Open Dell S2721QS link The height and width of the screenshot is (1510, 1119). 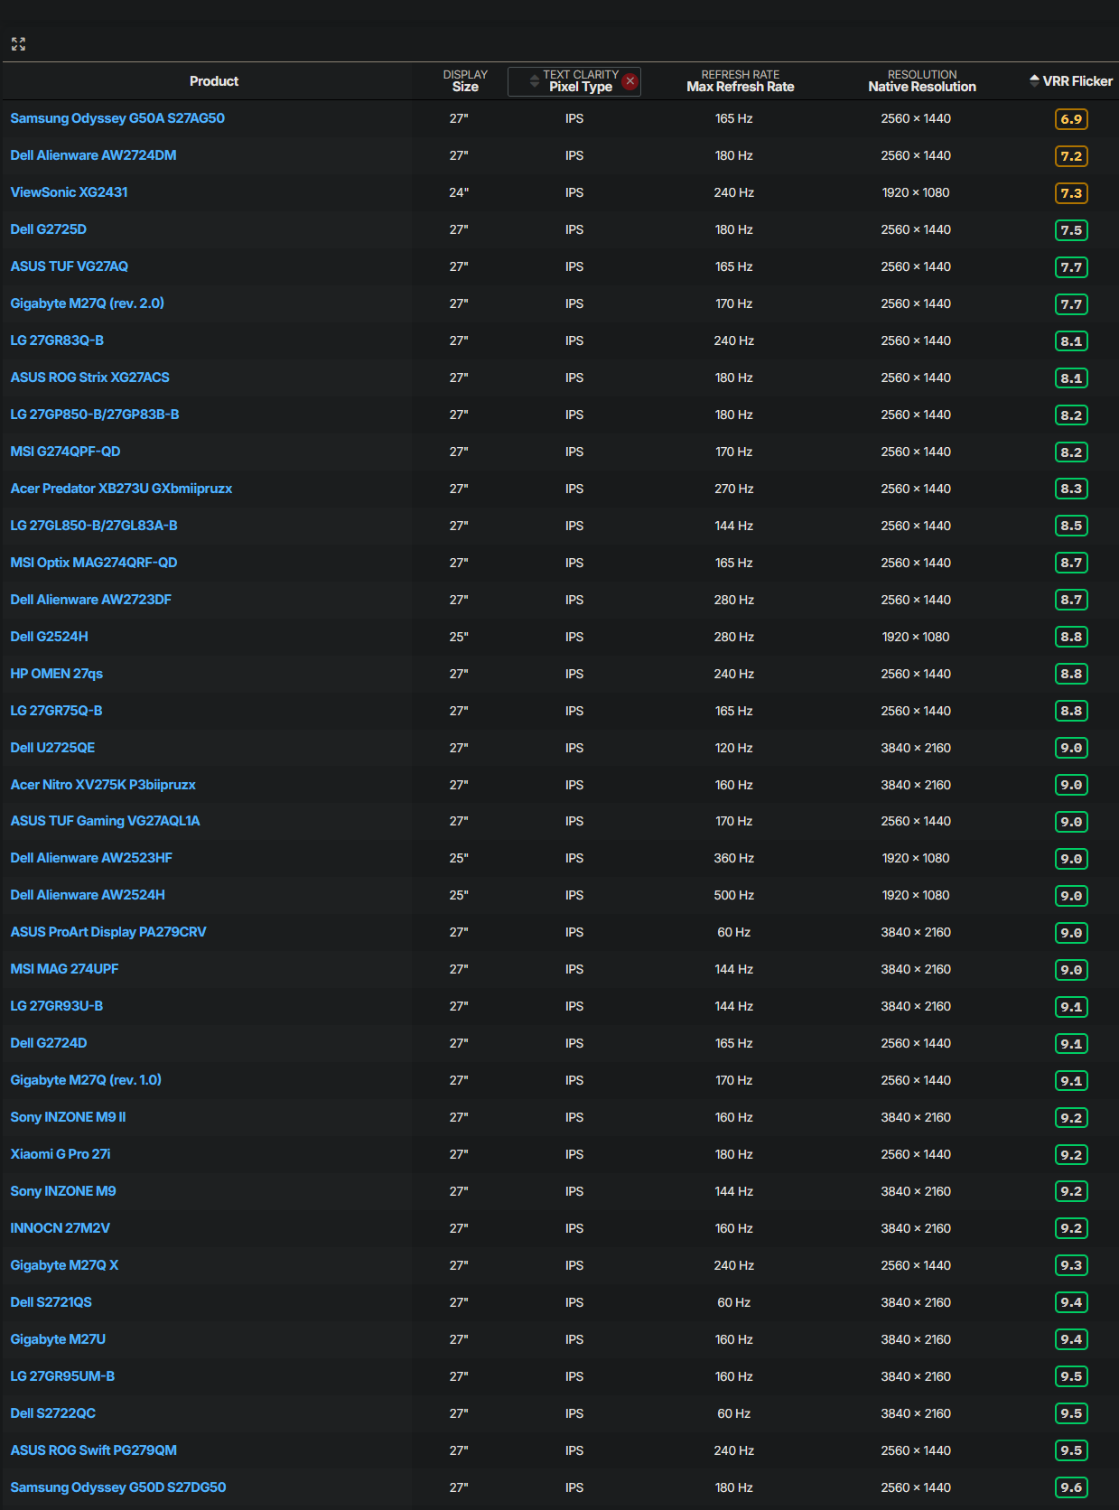click(51, 1302)
